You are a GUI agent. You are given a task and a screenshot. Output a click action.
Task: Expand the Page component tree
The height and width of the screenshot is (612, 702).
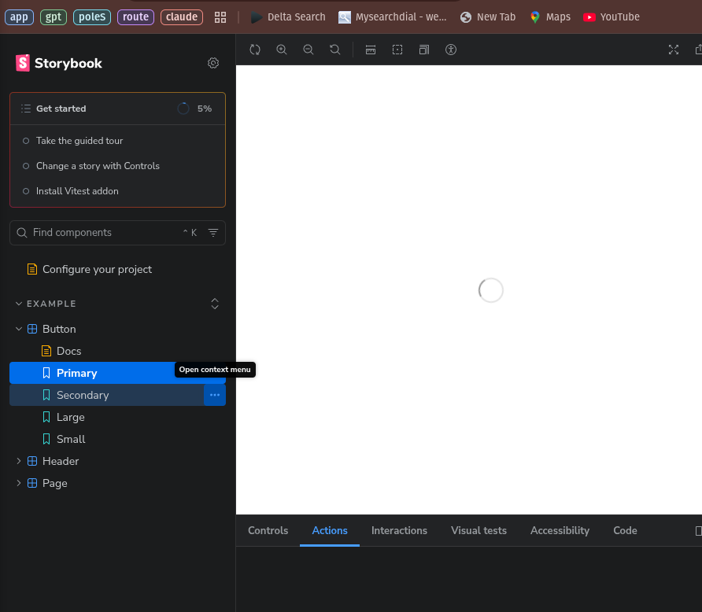(x=19, y=483)
